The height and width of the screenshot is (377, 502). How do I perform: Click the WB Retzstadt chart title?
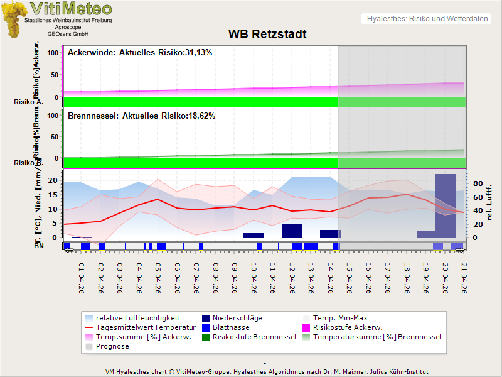coord(267,34)
